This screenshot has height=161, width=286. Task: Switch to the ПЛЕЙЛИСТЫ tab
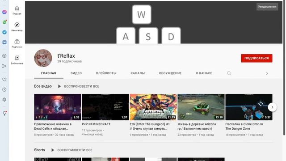click(106, 73)
